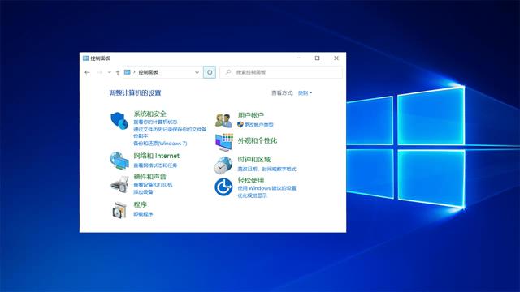Viewport: 520px width, 292px height.
Task: Click the 调整计算机的设置 heading
Action: coord(135,93)
